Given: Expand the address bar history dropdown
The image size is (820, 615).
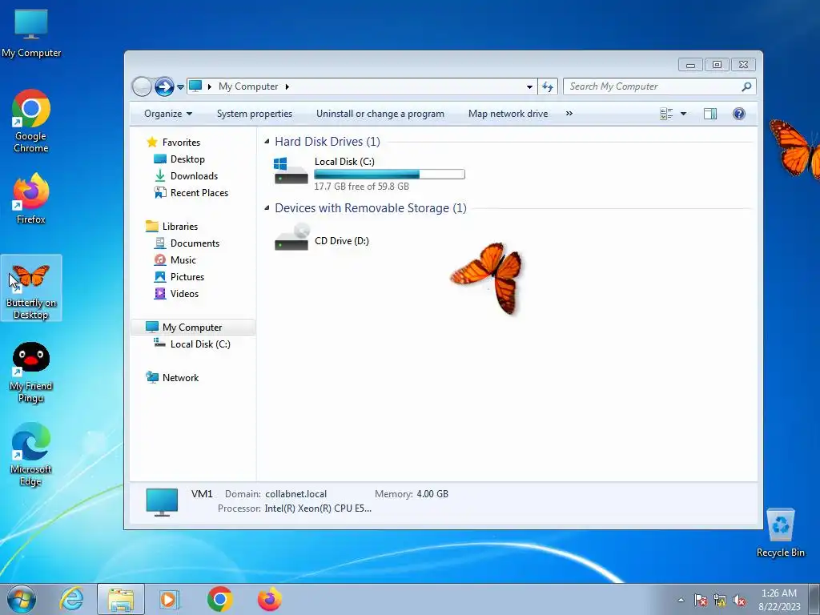Looking at the screenshot, I should click(x=529, y=86).
